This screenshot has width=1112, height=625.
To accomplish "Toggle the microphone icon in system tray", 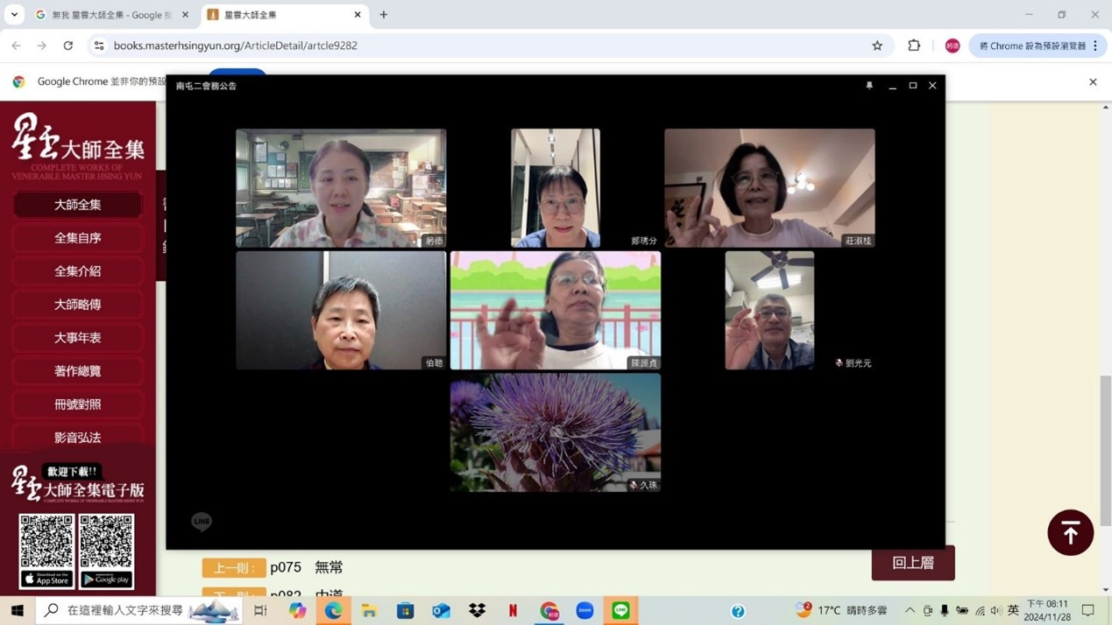I will (945, 610).
